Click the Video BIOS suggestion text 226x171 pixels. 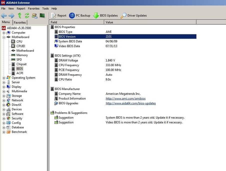[144, 122]
